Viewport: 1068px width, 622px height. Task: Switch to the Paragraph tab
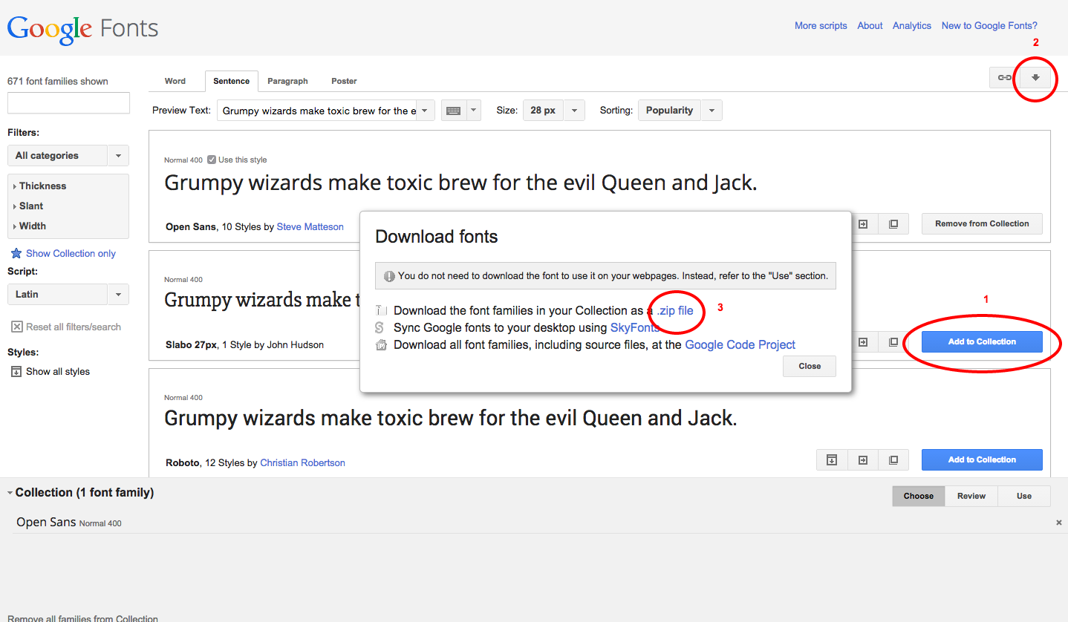[x=287, y=81]
